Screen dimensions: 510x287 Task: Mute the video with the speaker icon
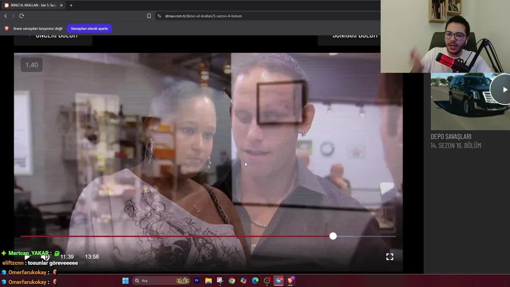pyautogui.click(x=45, y=257)
